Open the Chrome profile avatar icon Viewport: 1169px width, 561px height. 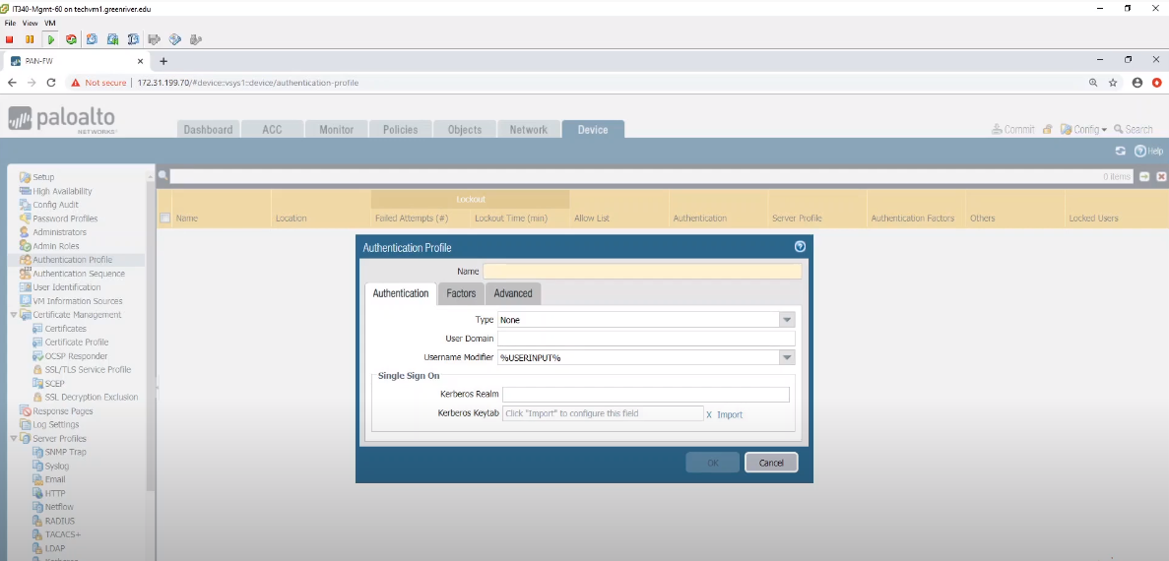pos(1137,83)
